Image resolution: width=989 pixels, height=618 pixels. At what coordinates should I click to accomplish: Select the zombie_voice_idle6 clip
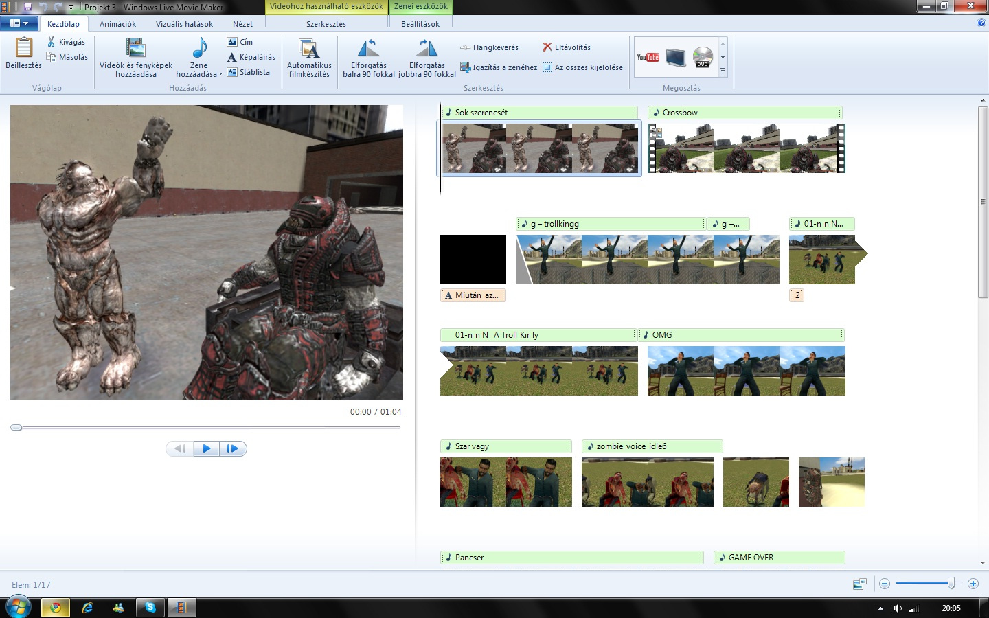click(x=648, y=482)
